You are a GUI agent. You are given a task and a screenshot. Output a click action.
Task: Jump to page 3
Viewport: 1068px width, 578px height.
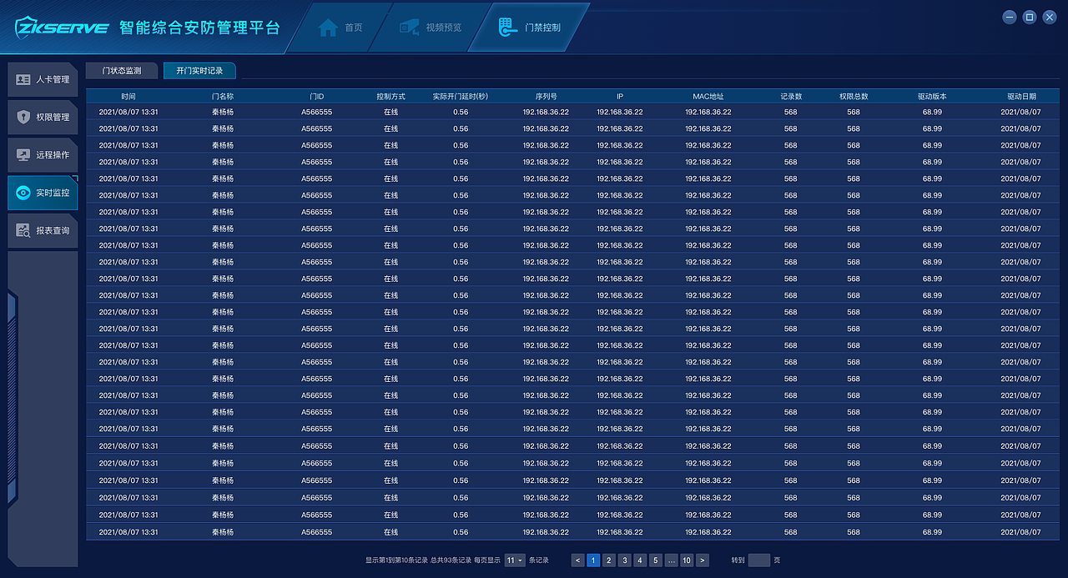[x=624, y=560]
